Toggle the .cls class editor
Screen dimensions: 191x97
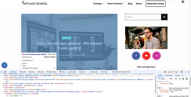click(x=175, y=79)
